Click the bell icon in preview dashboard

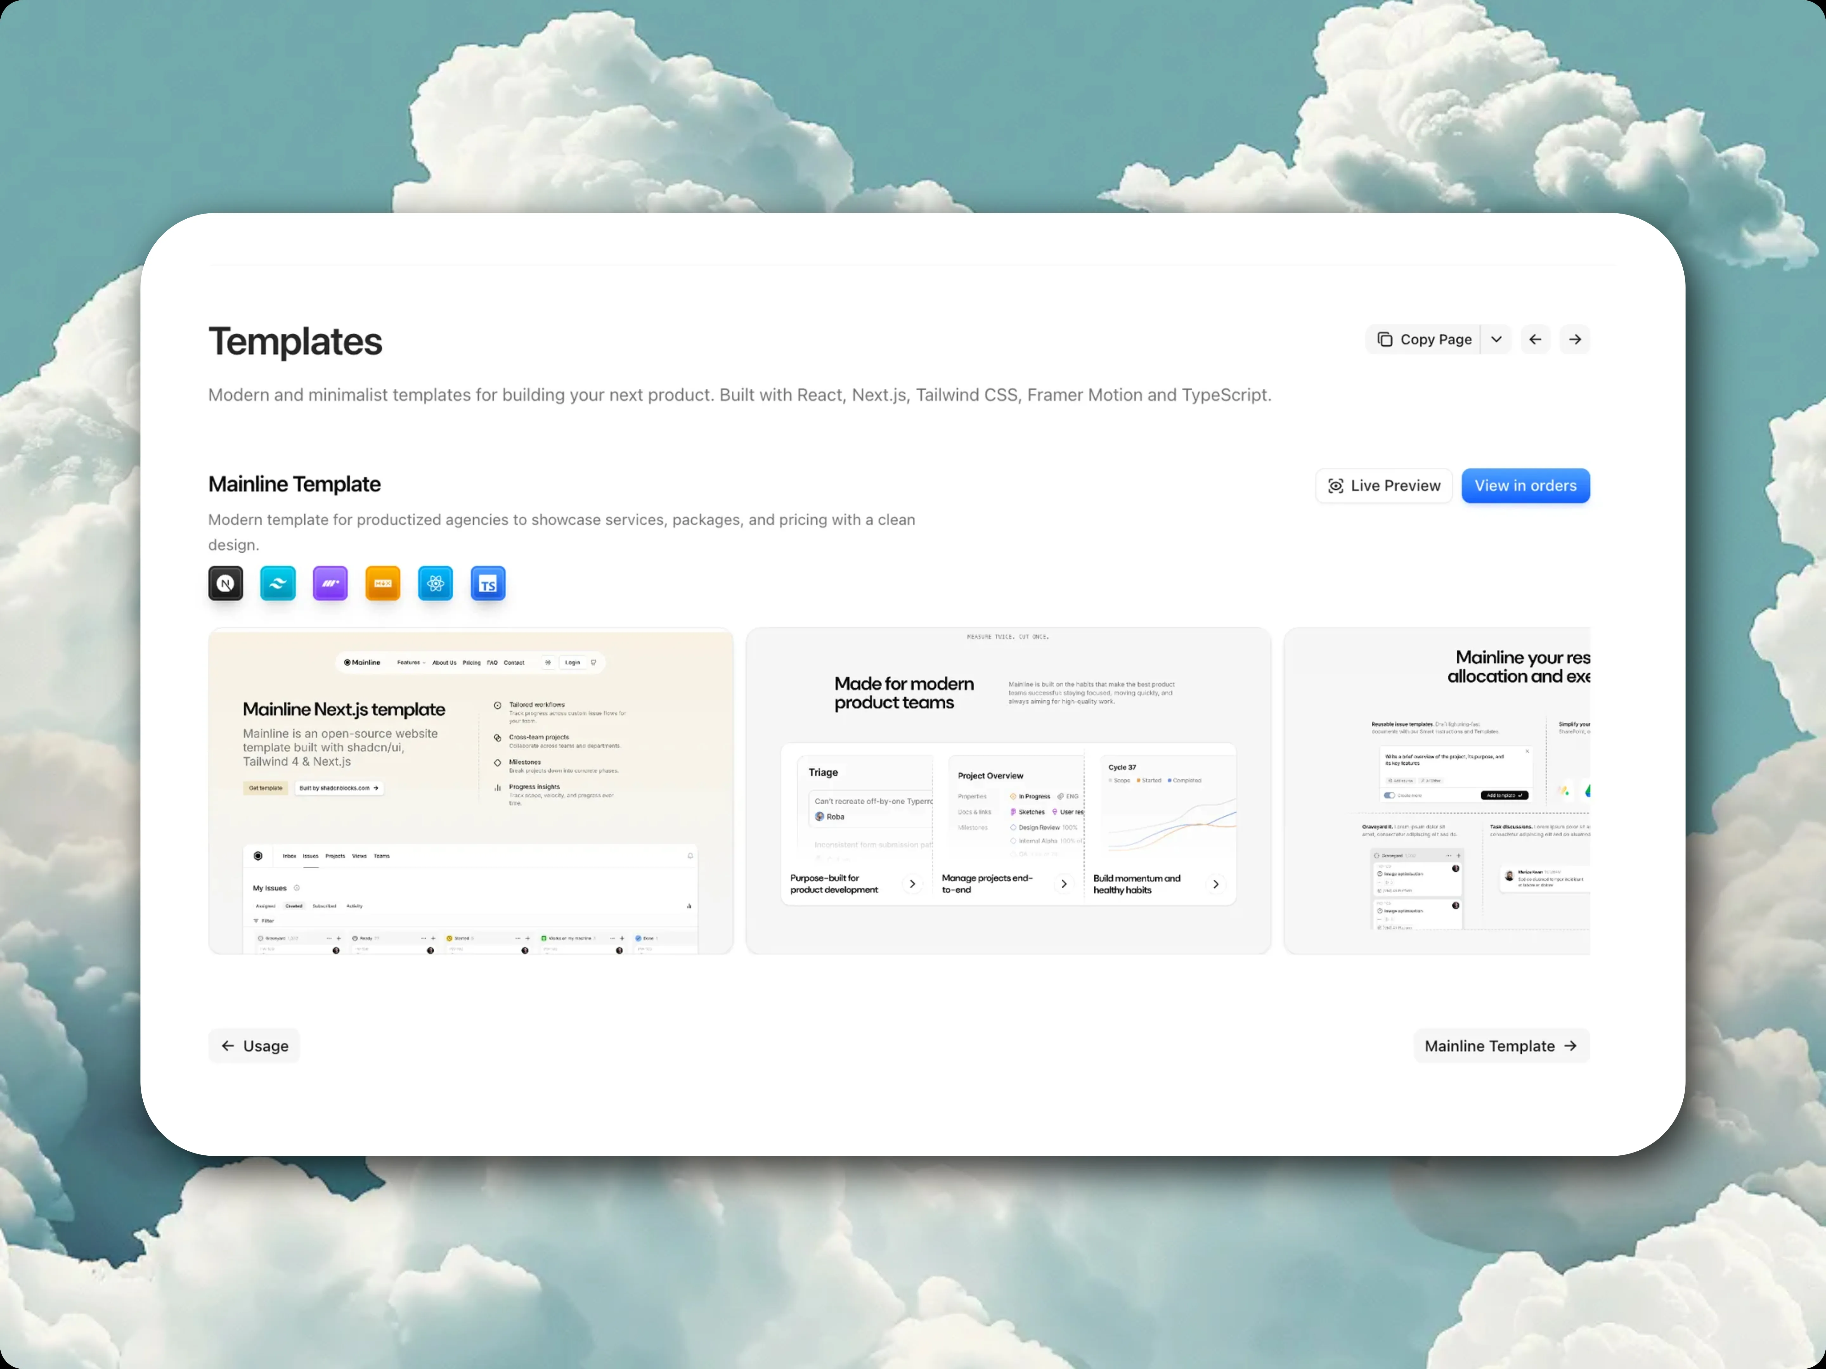click(x=690, y=856)
